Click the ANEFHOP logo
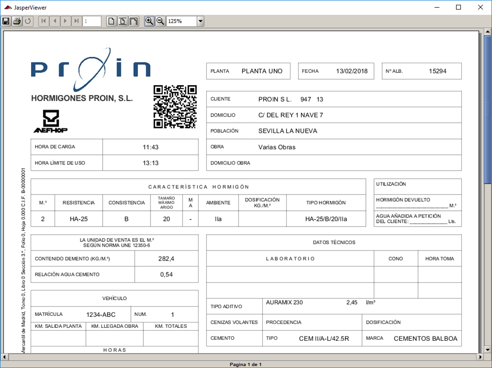Viewport: 492px width, 368px height. [51, 121]
